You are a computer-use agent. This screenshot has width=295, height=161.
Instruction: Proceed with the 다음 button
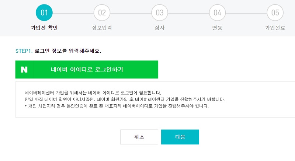(180, 137)
